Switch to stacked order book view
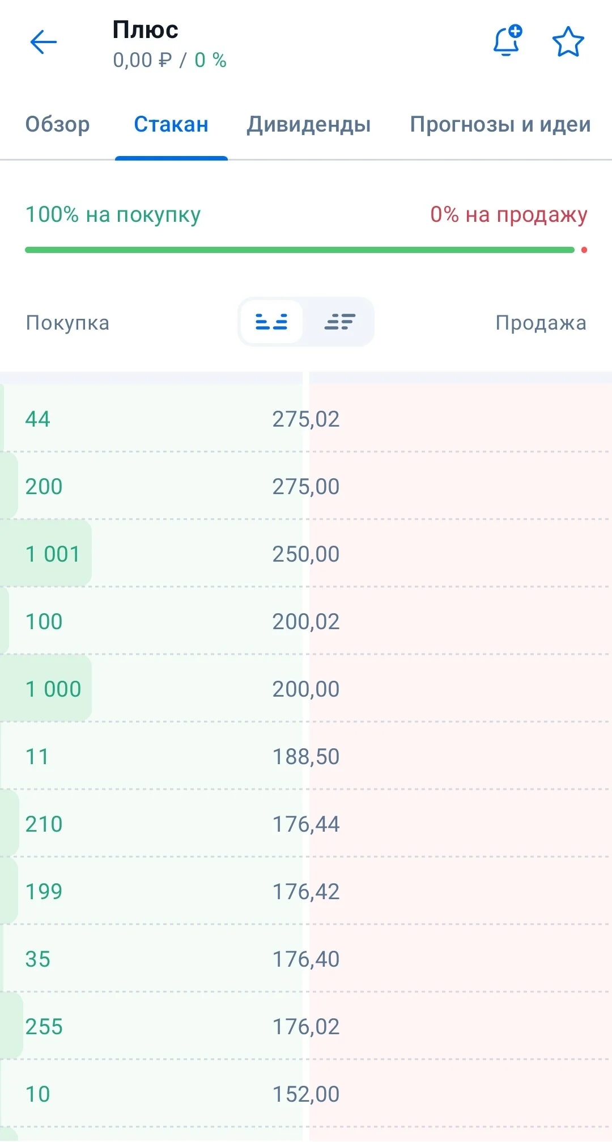This screenshot has width=612, height=1142. (339, 322)
